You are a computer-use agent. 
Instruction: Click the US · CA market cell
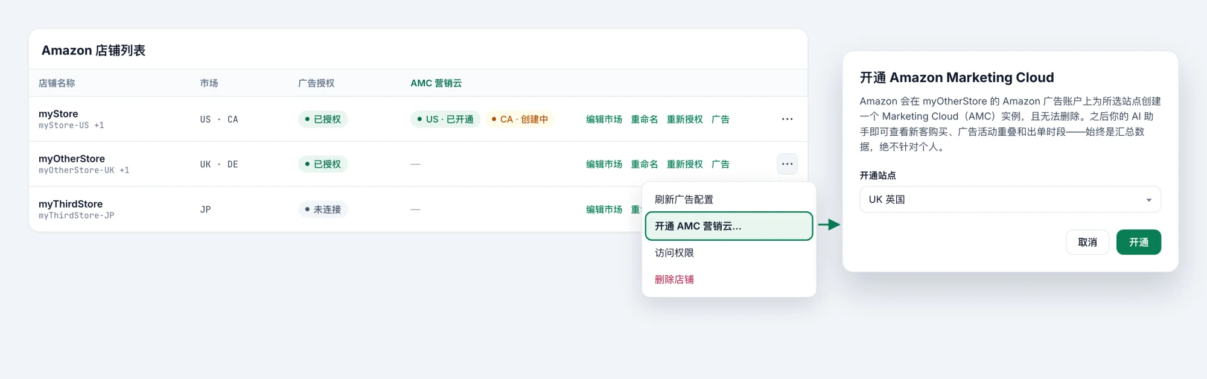pyautogui.click(x=219, y=119)
